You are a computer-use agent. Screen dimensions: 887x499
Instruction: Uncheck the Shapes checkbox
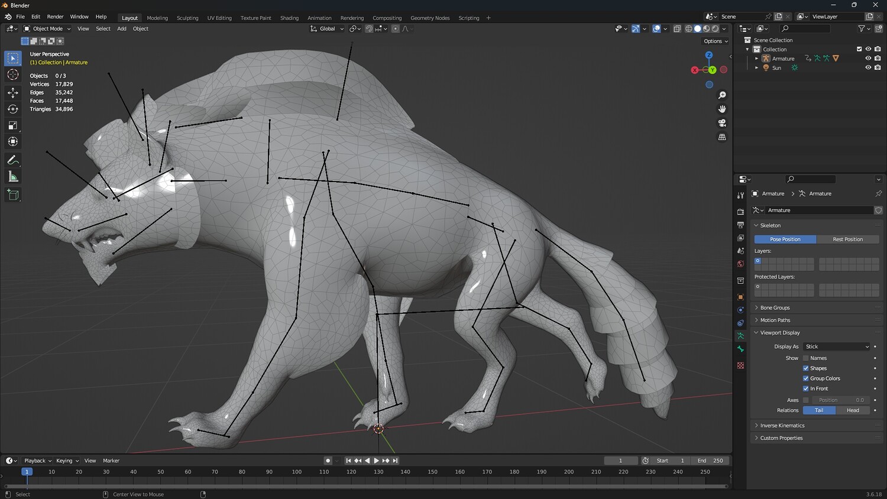pyautogui.click(x=805, y=368)
